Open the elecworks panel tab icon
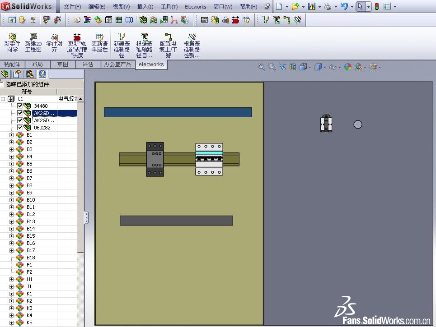 [x=42, y=74]
